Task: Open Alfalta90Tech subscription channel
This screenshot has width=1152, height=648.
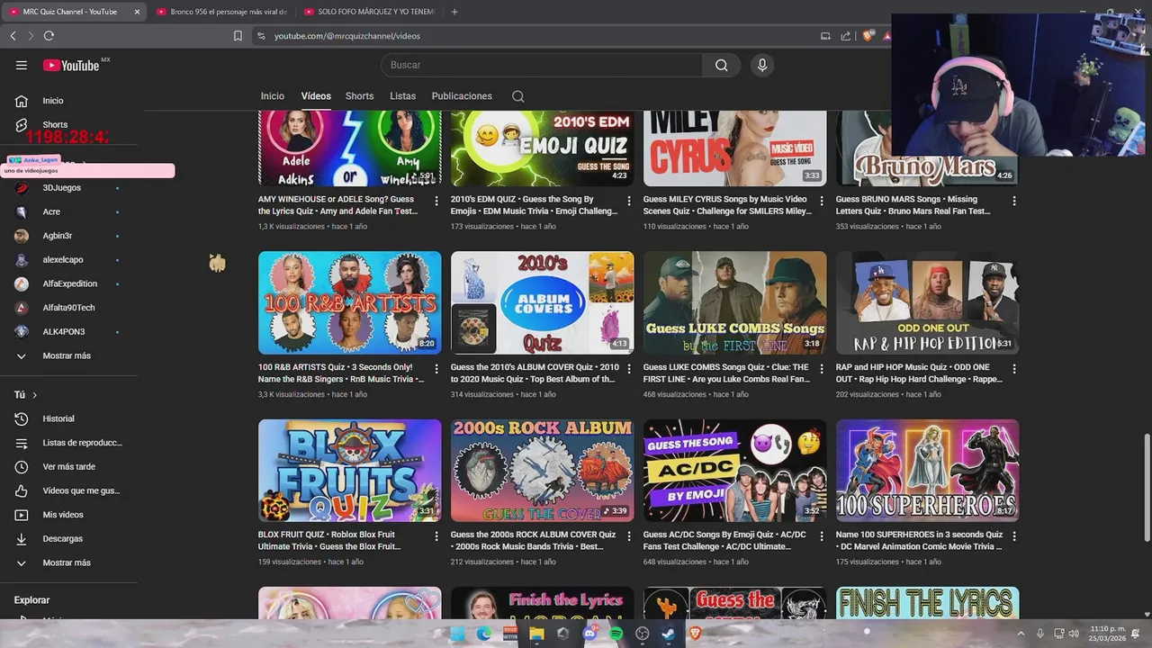Action: (x=69, y=308)
